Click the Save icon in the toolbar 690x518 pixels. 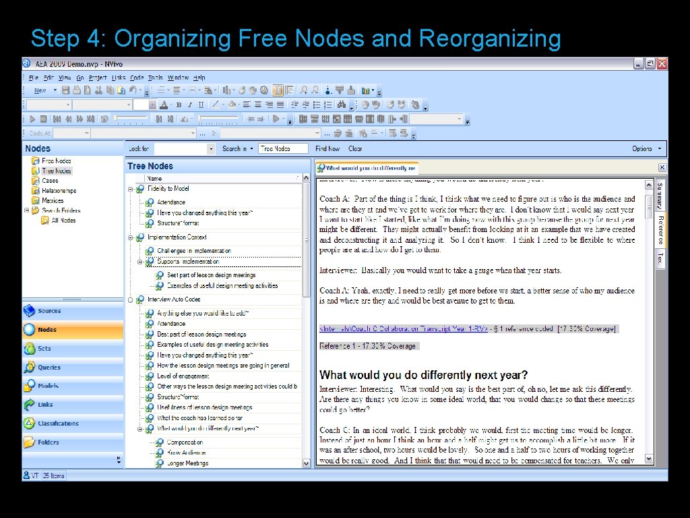click(x=65, y=90)
